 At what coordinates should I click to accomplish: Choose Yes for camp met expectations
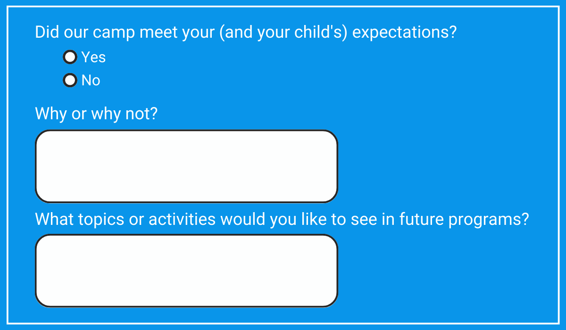click(x=70, y=57)
